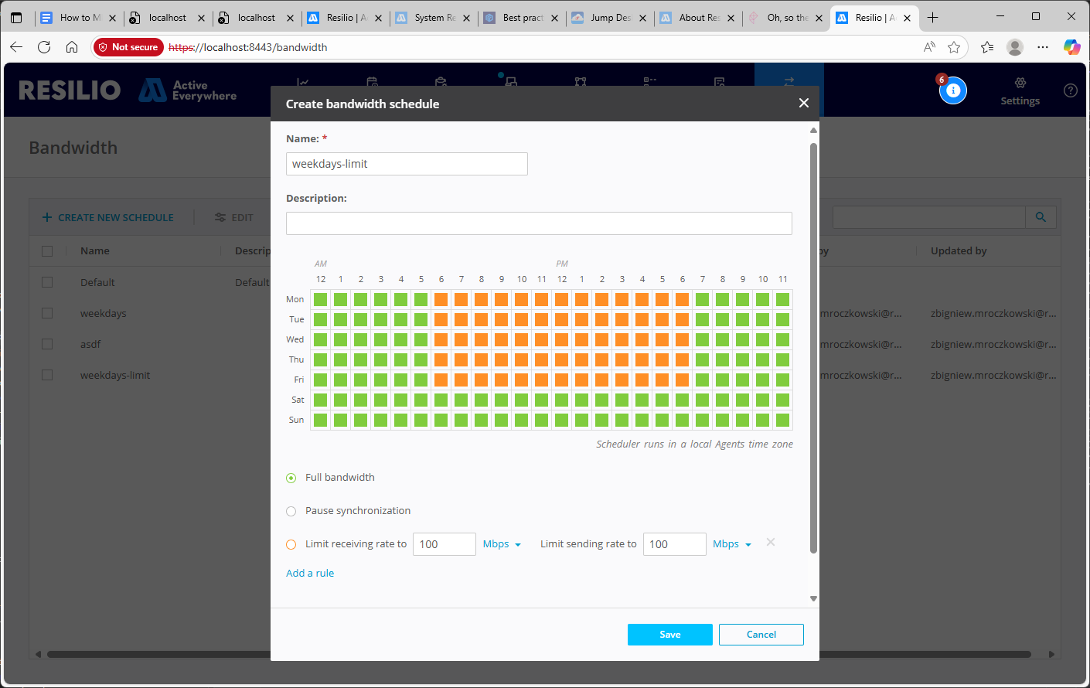Select the Limit receiving rate radio button
The image size is (1090, 688).
coord(291,544)
